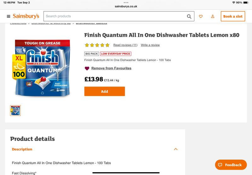Click the purple favourite heart icon

click(x=87, y=68)
